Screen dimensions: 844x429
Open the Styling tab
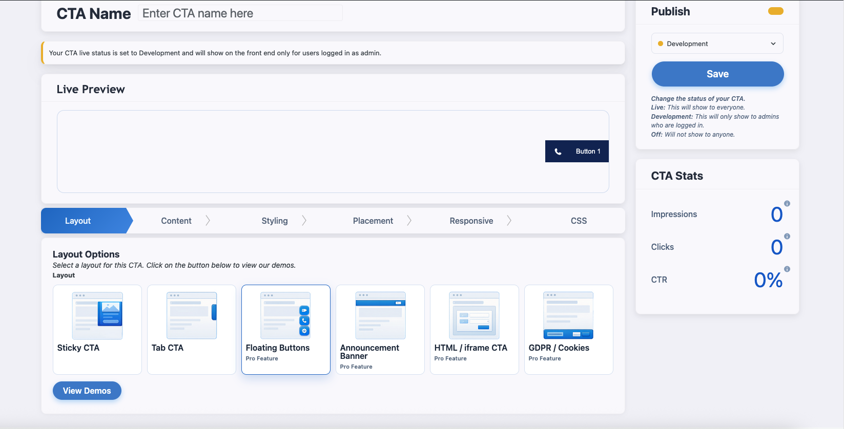pos(275,221)
